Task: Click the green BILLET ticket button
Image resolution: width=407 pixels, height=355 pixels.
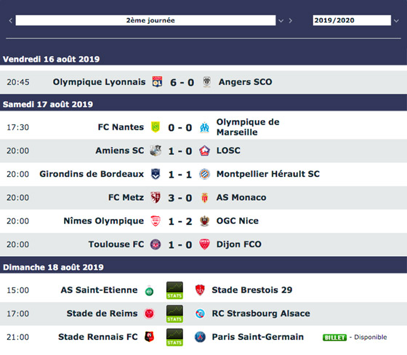Action: (334, 338)
